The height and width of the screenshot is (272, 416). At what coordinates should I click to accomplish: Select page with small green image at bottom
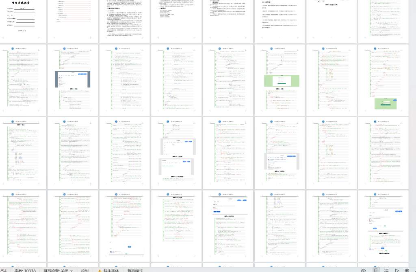(383, 80)
